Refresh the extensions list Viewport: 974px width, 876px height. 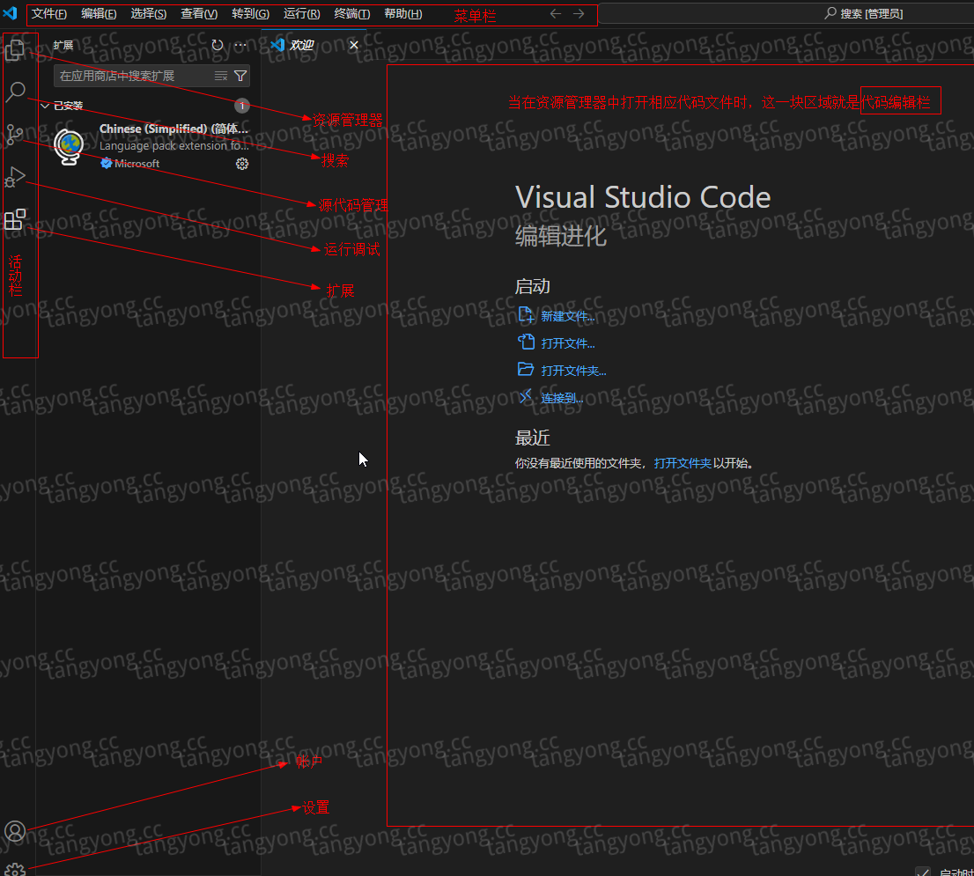point(217,45)
